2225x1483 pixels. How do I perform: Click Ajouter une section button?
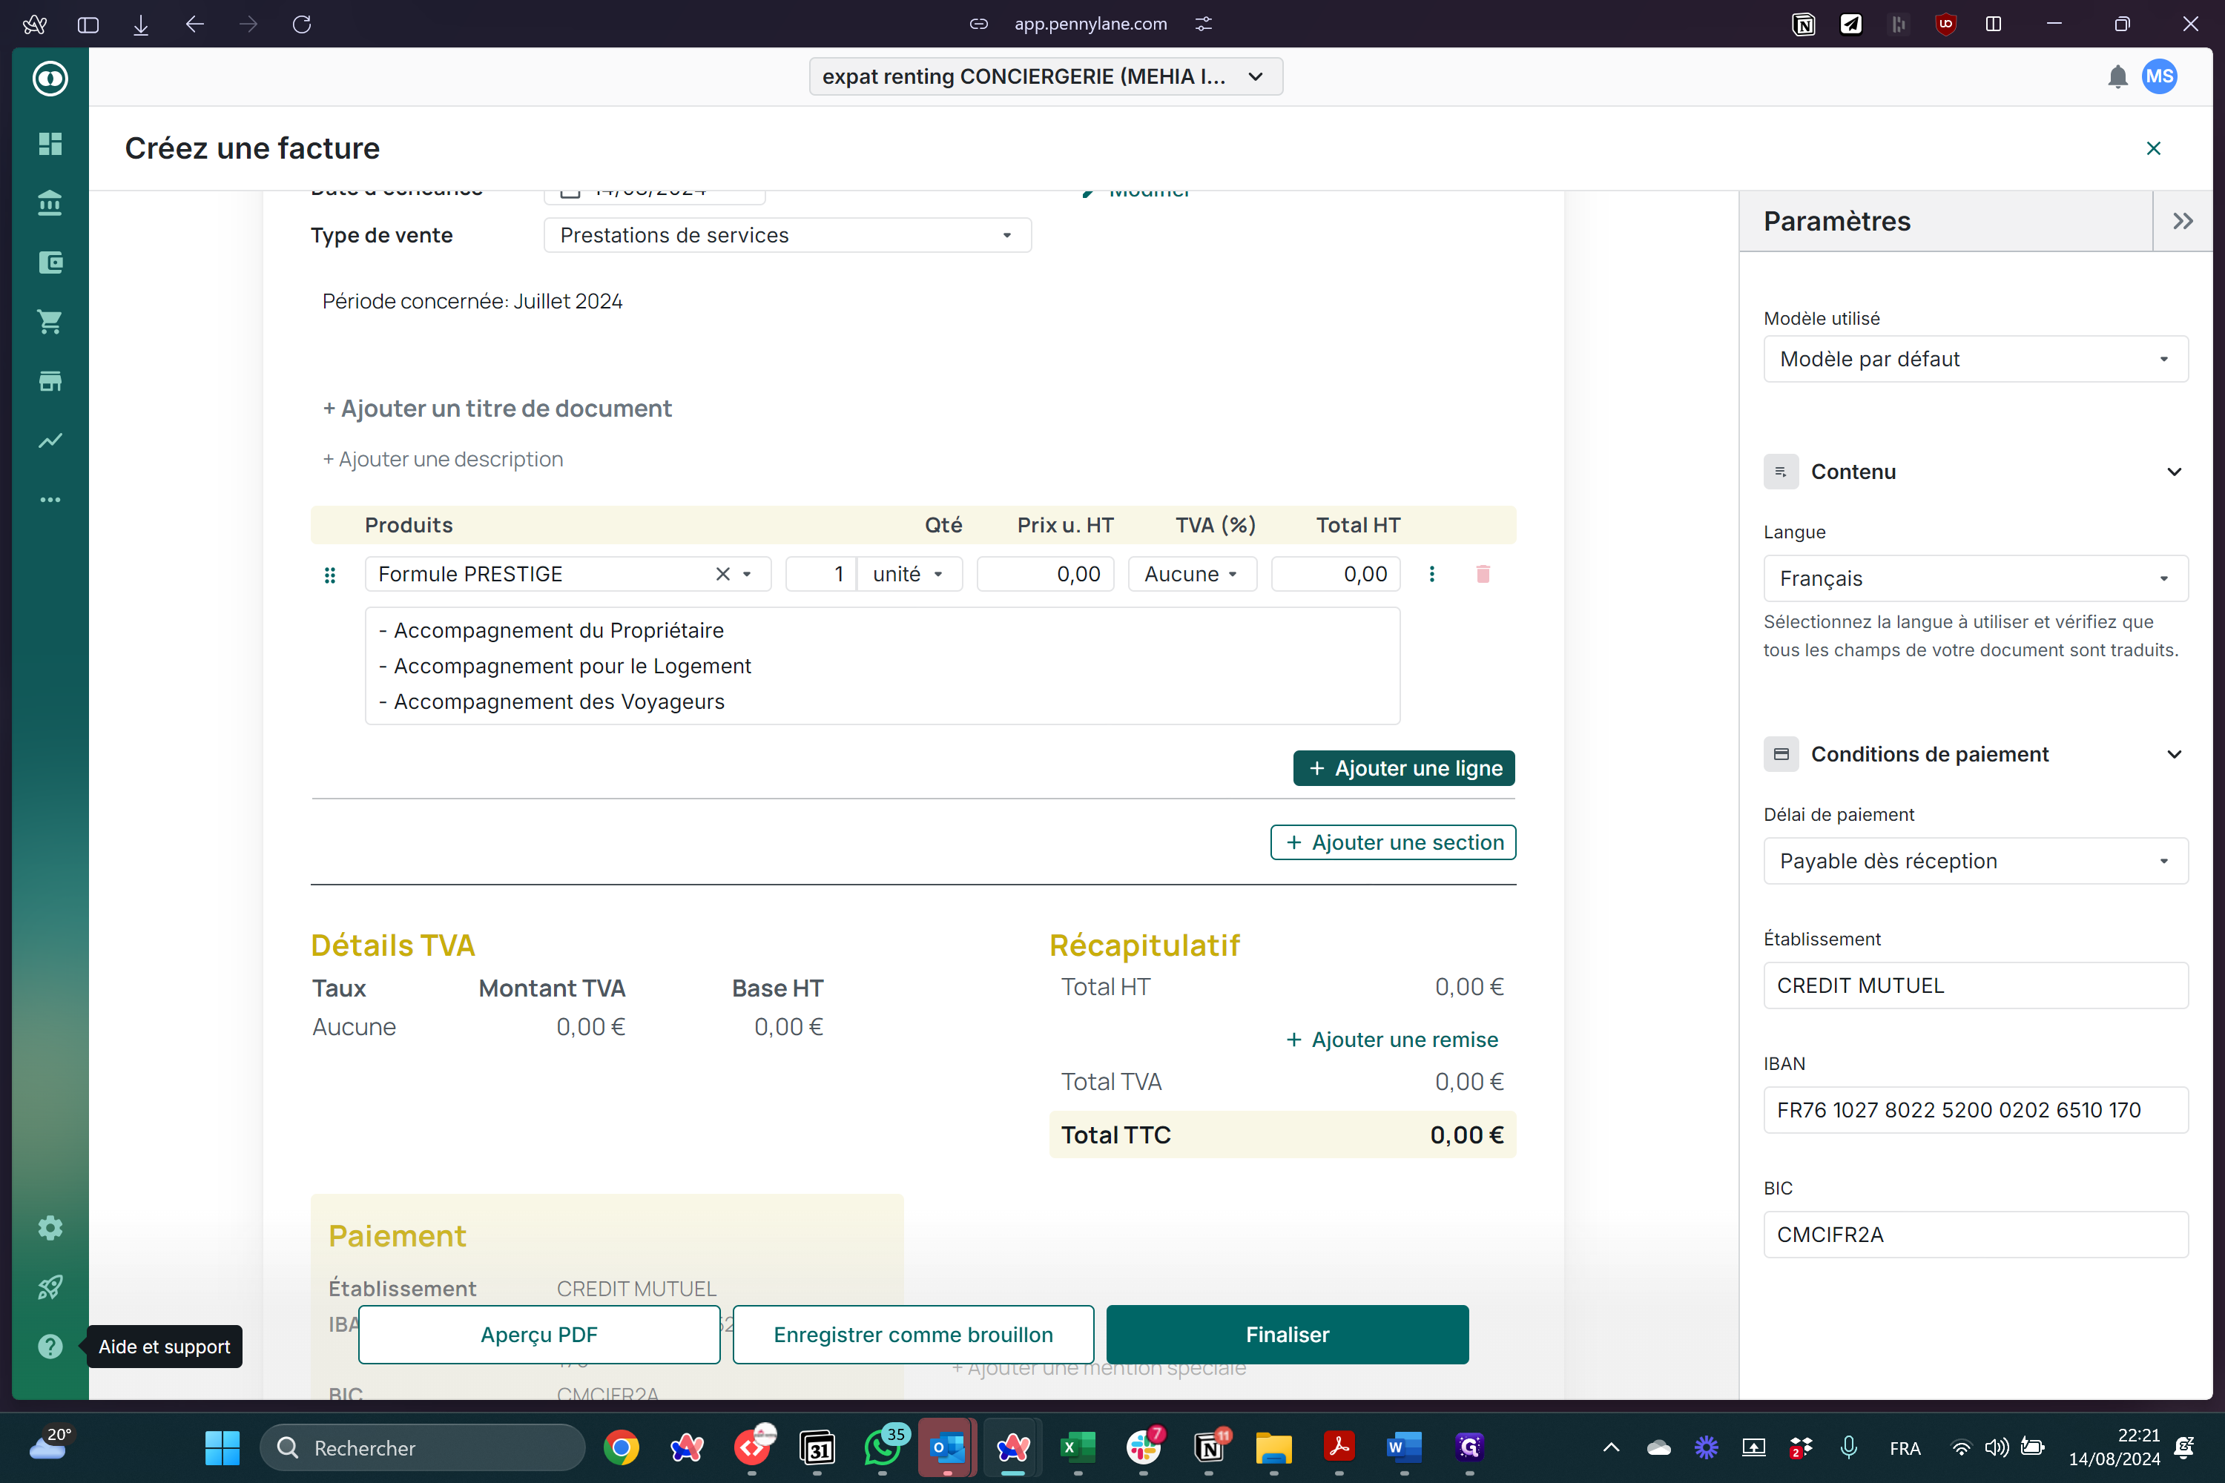pyautogui.click(x=1393, y=842)
